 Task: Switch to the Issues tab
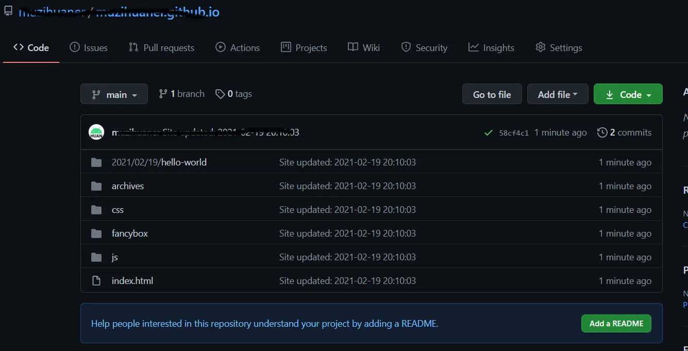(x=89, y=48)
